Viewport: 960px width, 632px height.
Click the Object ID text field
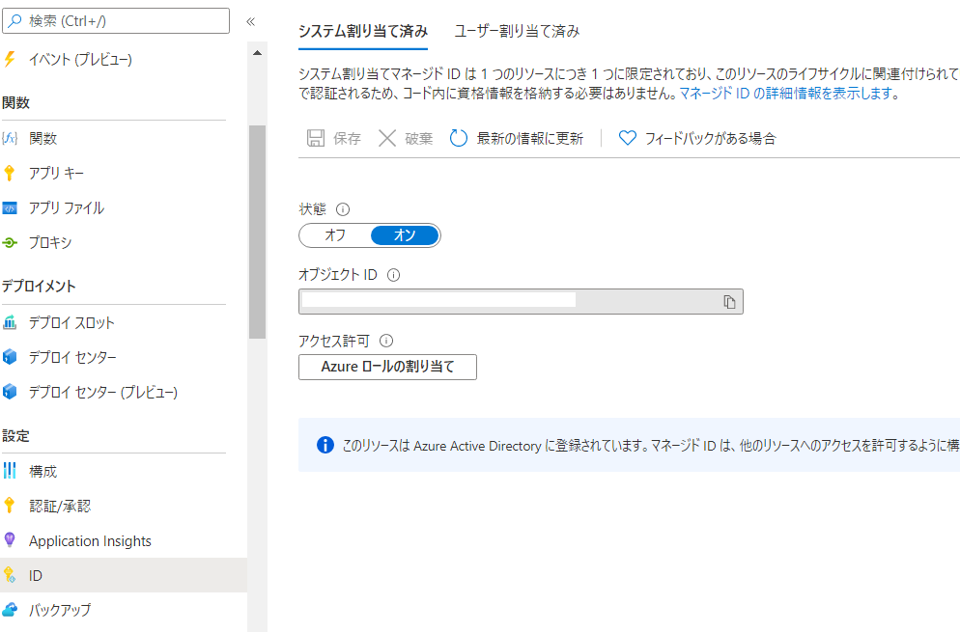(x=521, y=302)
